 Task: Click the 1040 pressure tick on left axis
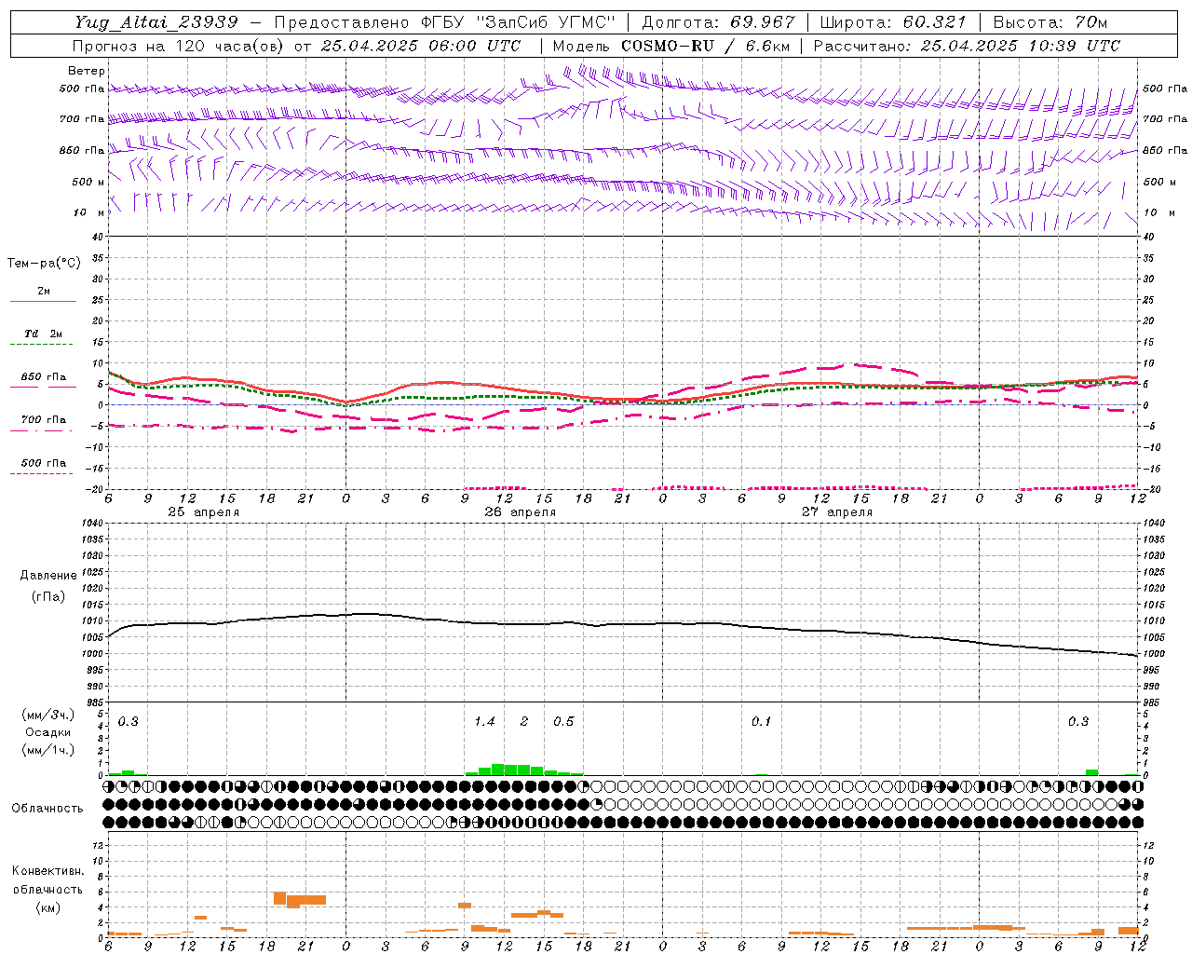pyautogui.click(x=90, y=524)
